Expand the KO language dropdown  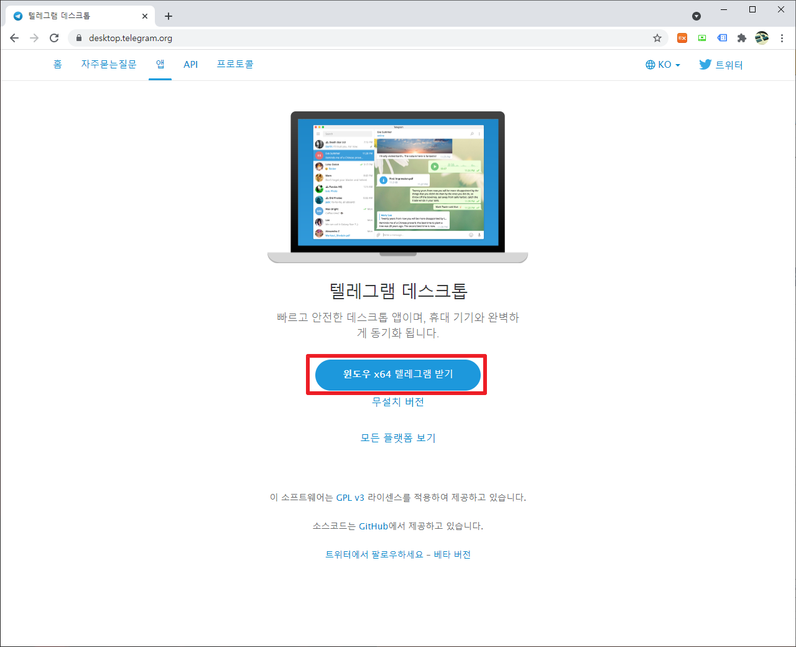(x=663, y=65)
